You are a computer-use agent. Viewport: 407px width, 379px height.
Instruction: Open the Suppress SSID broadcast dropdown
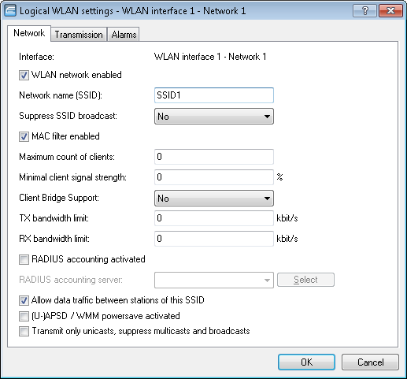pyautogui.click(x=214, y=117)
